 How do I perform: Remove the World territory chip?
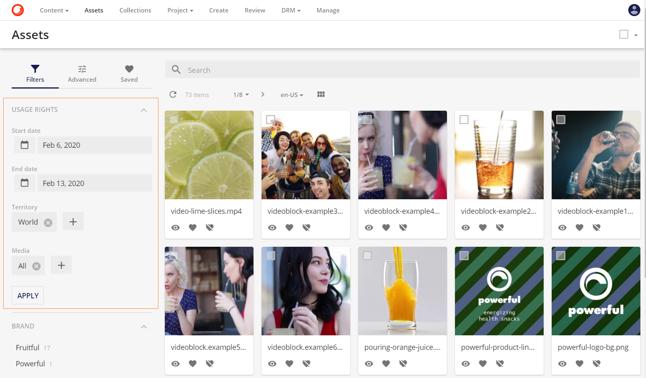pos(48,223)
